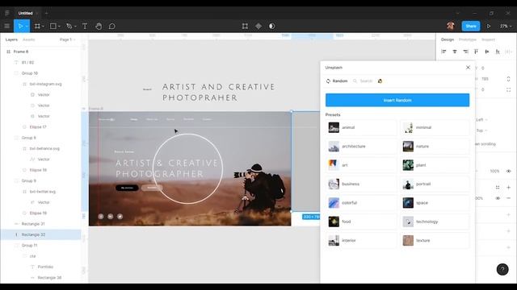Image resolution: width=517 pixels, height=290 pixels.
Task: Click the space preset thumbnail
Action: 408,202
